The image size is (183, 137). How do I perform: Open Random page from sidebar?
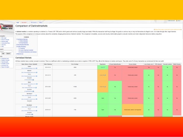[5, 41]
